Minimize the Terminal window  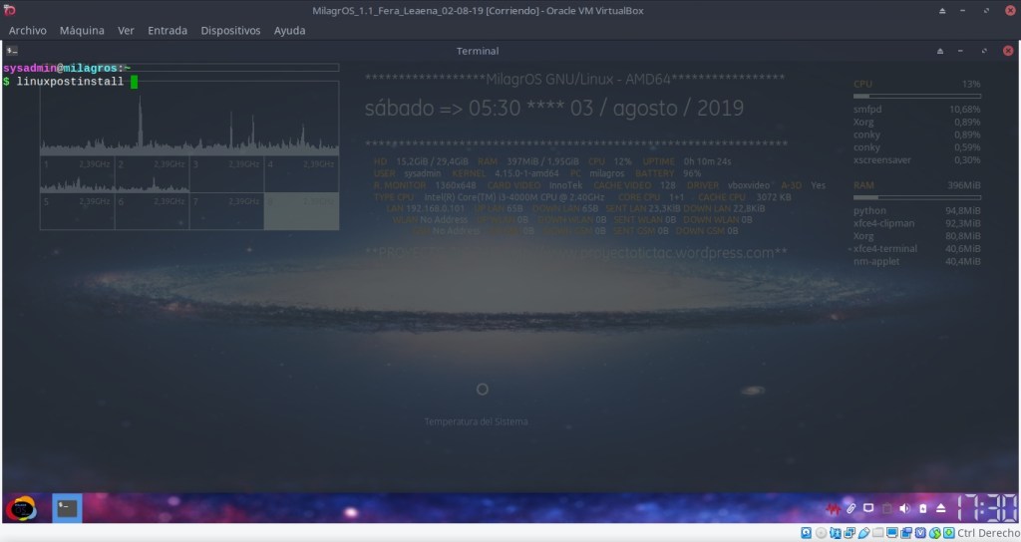click(x=960, y=51)
